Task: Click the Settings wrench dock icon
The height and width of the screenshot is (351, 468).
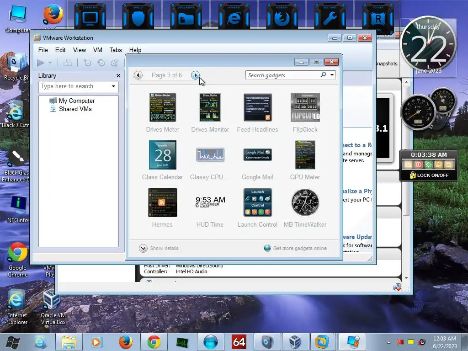Action: [330, 18]
